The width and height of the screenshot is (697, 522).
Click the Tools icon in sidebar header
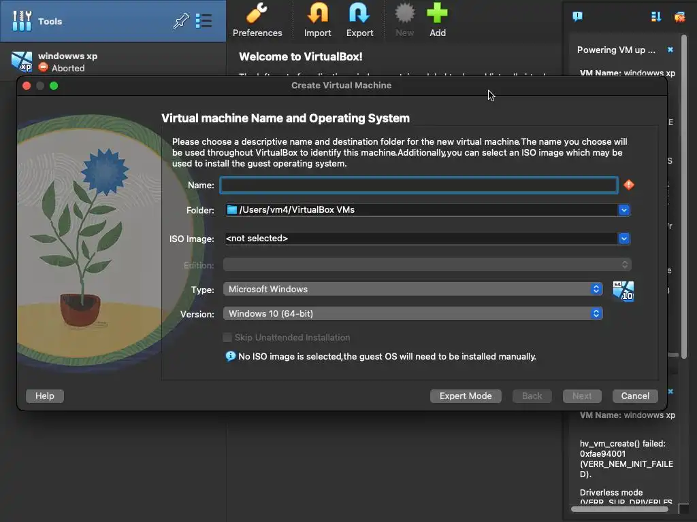point(22,21)
